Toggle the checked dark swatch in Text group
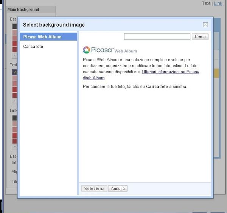Viewport: 227px width, 213px height. click(x=15, y=72)
